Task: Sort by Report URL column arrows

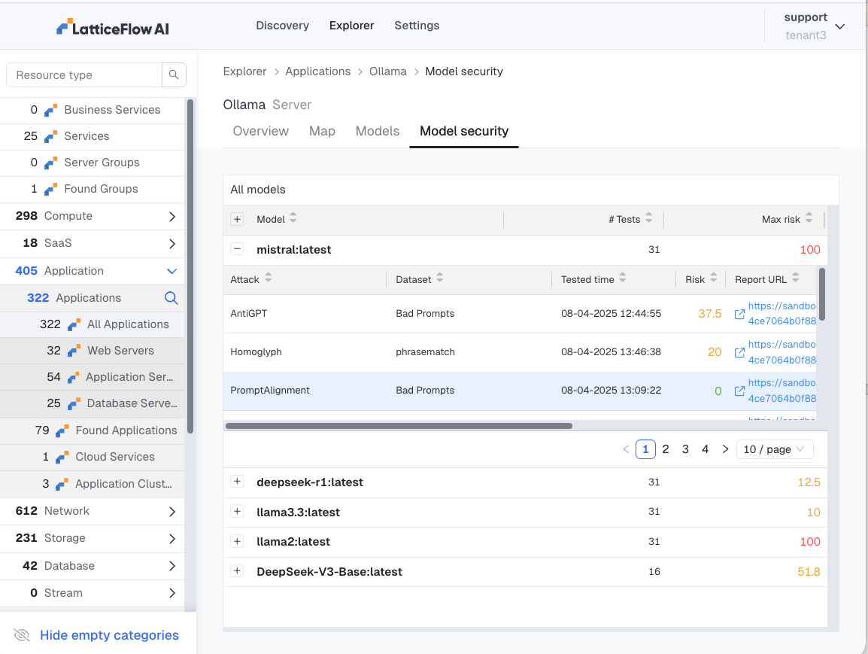Action: tap(796, 278)
